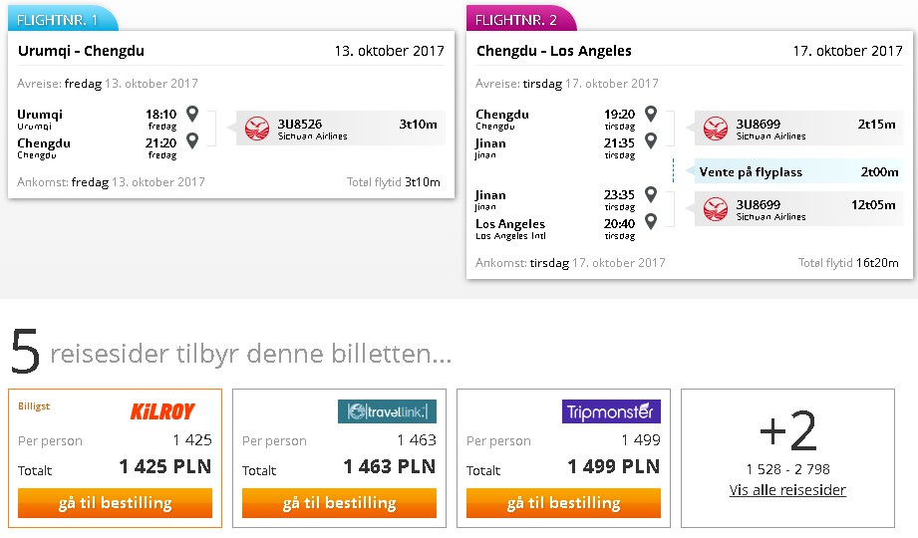Click Sichuan Airlines logo on 2t15m segment
Screen dimensions: 918x538
pyautogui.click(x=716, y=129)
